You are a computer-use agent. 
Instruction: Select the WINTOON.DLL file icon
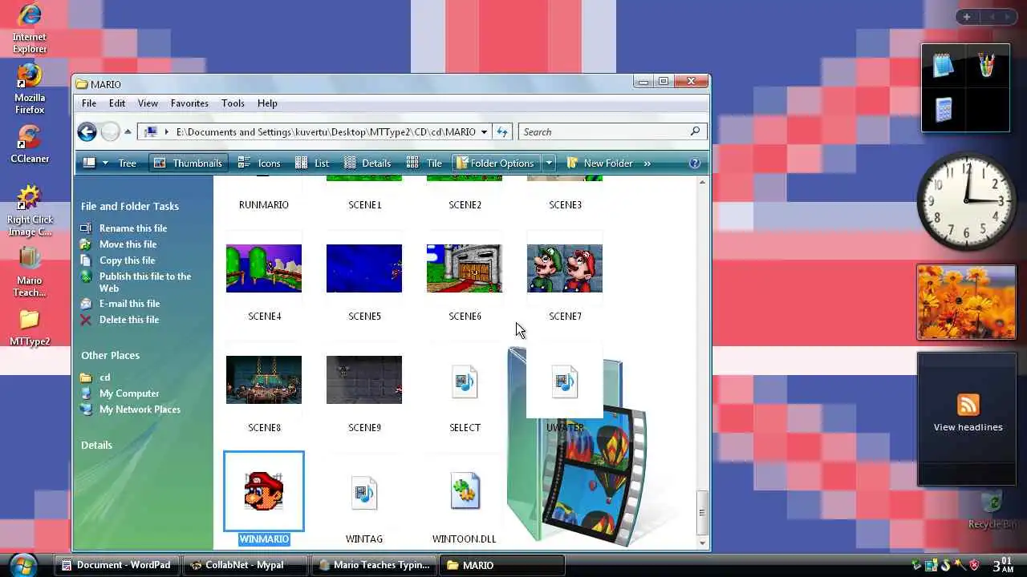click(465, 491)
